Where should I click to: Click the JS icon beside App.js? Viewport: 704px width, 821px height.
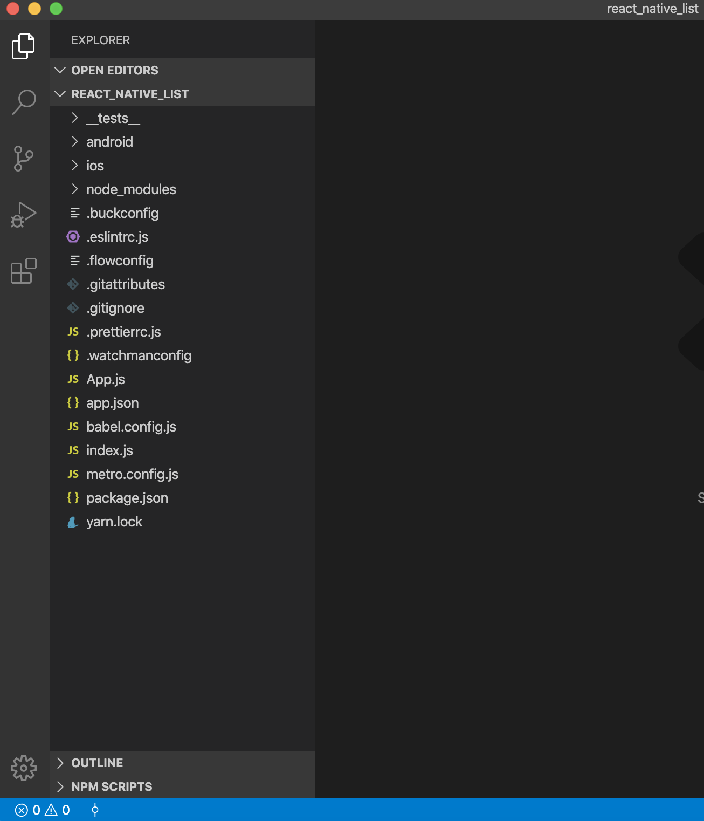[73, 379]
